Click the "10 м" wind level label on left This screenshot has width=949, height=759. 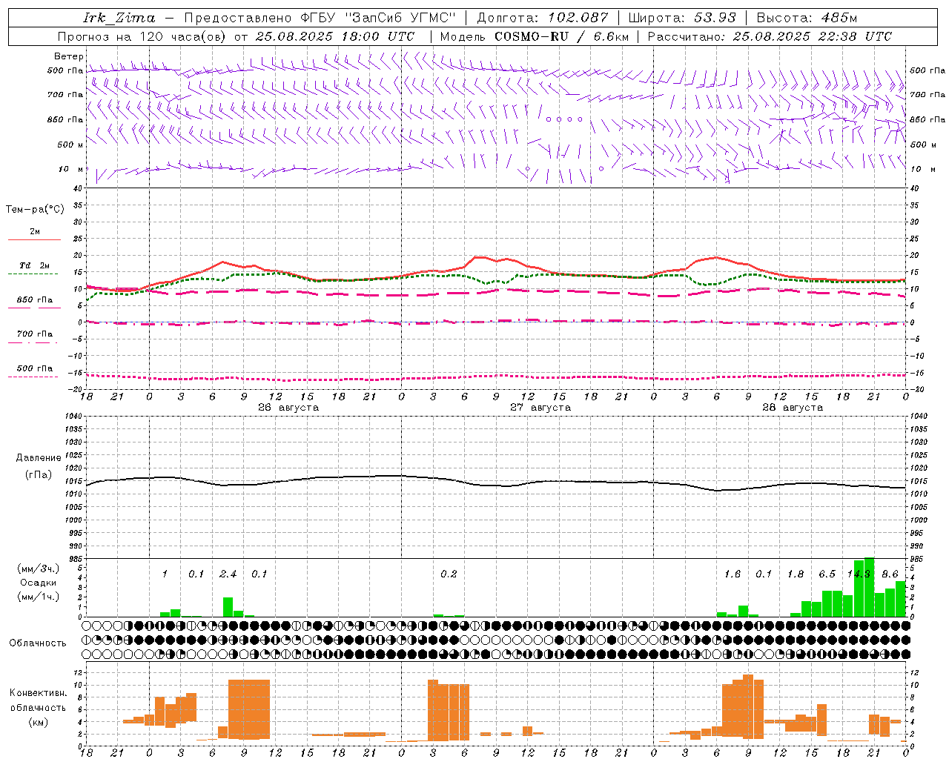coord(70,169)
